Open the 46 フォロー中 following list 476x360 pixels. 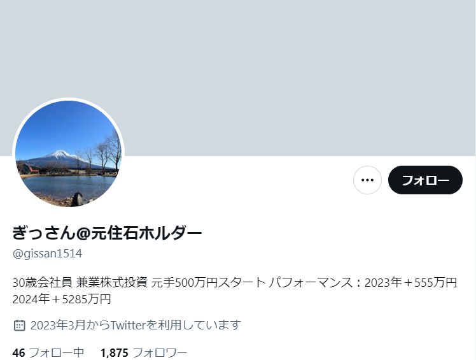coord(48,353)
